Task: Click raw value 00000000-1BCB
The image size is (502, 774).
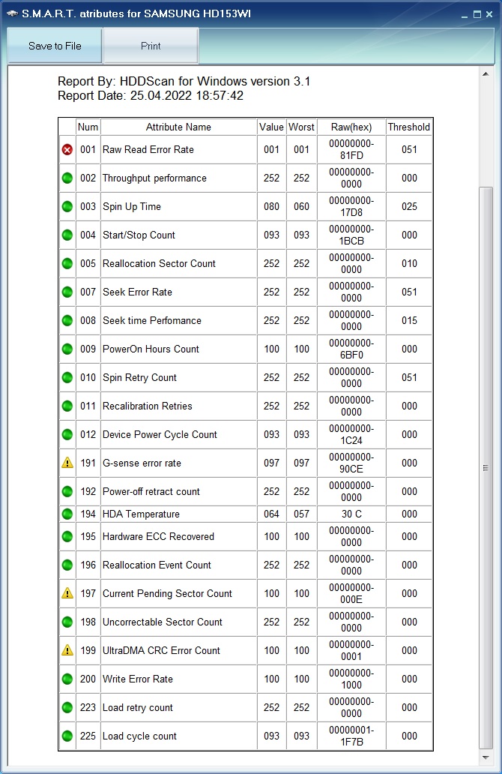Action: click(x=351, y=235)
